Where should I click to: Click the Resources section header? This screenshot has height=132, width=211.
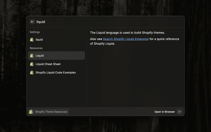coord(36,48)
